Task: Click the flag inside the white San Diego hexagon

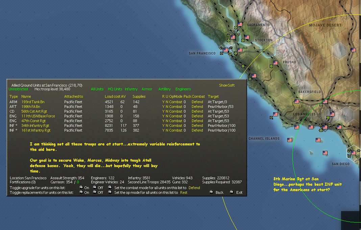Action: click(x=354, y=153)
